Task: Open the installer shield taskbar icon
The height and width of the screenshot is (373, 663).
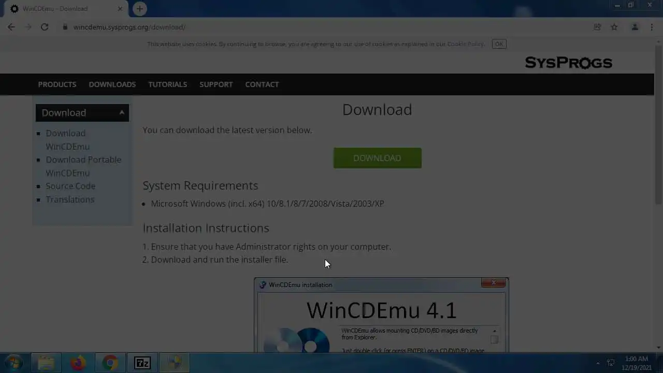Action: tap(175, 363)
